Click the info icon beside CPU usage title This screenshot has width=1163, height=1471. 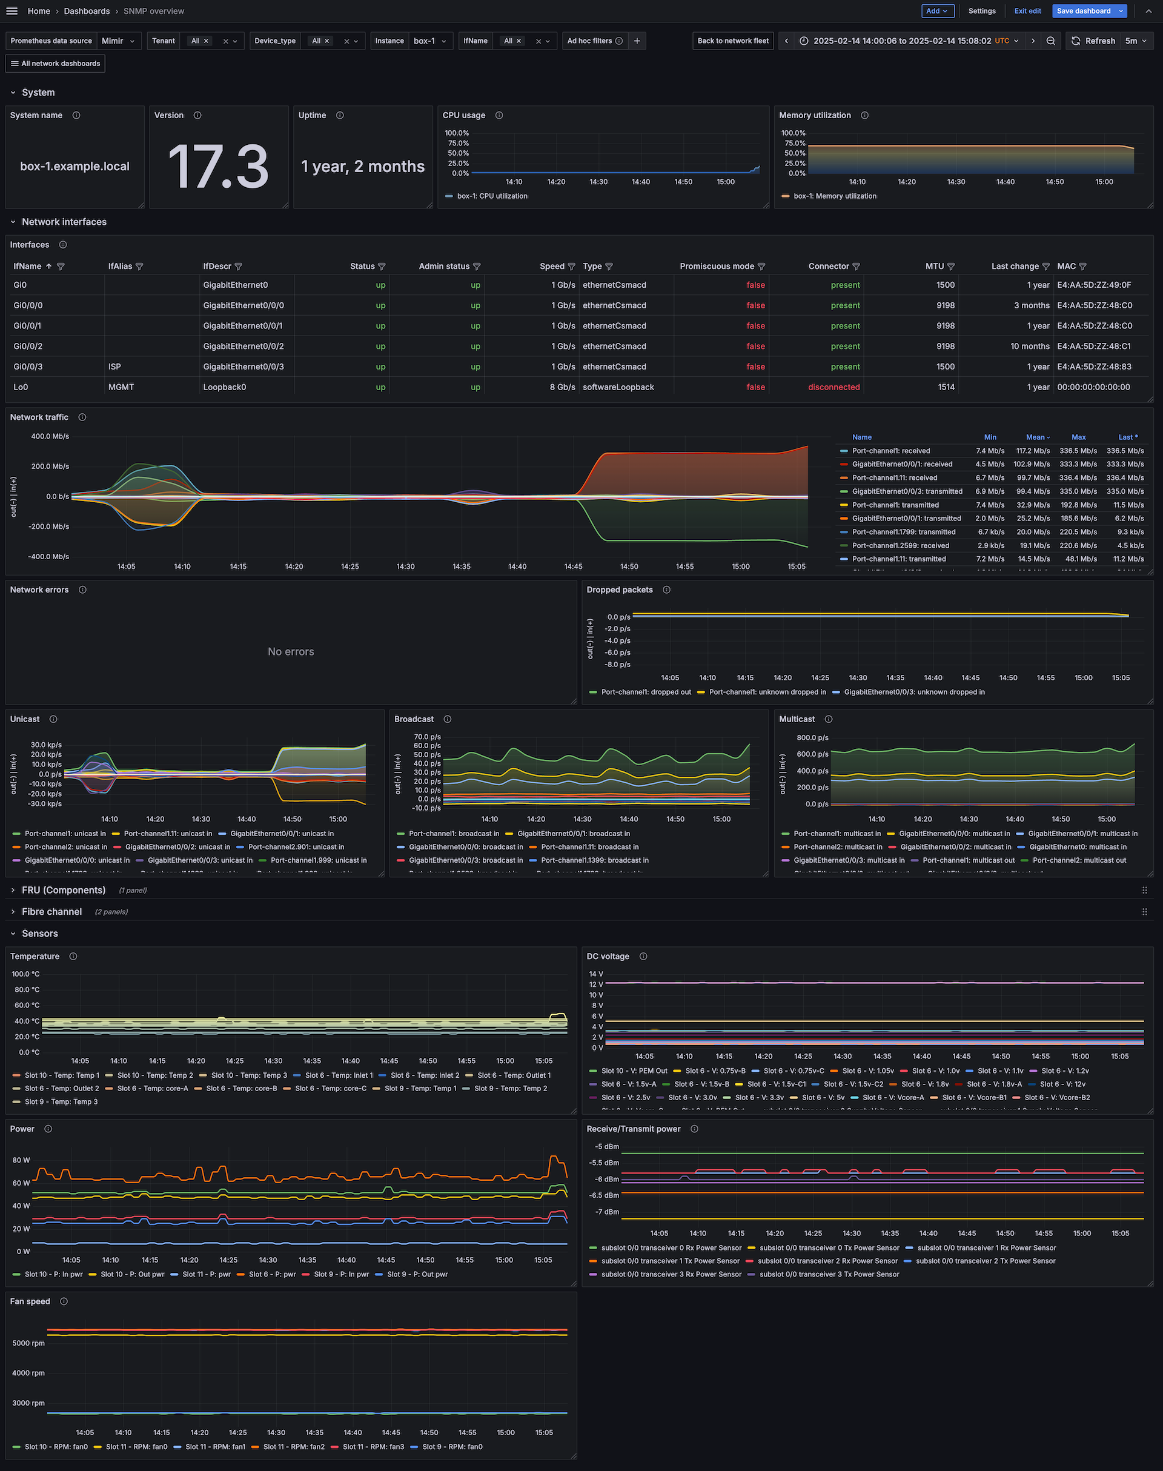click(x=499, y=115)
